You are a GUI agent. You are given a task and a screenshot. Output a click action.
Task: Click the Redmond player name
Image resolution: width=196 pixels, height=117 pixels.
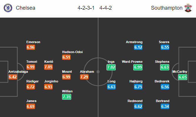[x=135, y=101]
